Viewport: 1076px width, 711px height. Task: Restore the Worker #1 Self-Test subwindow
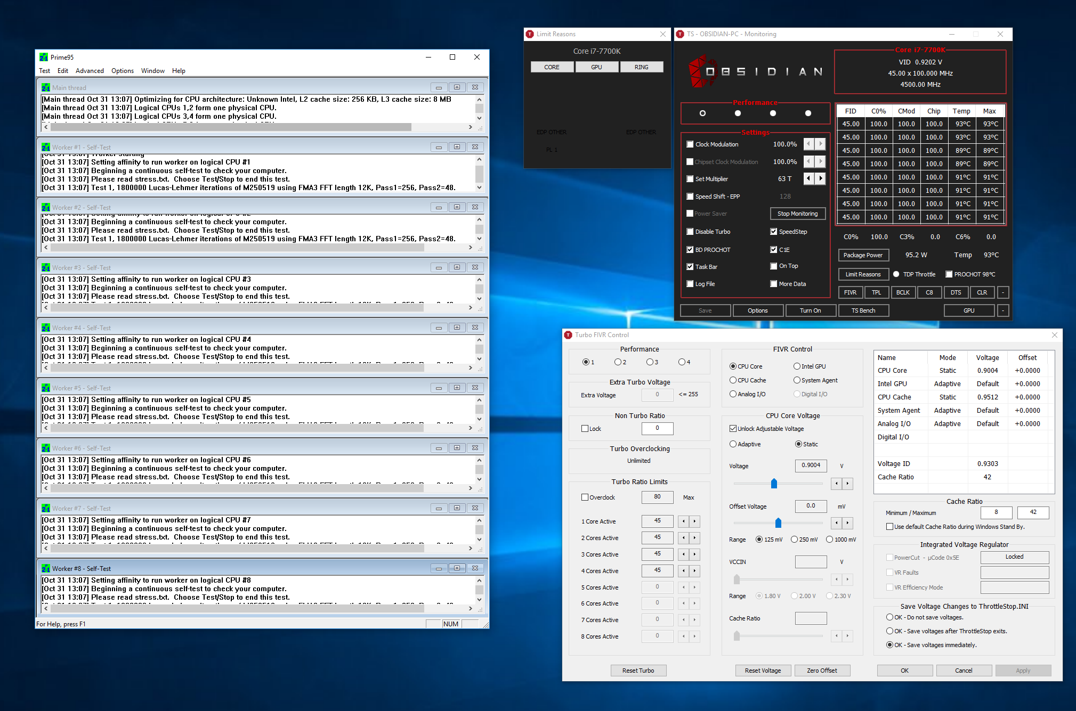coord(457,147)
